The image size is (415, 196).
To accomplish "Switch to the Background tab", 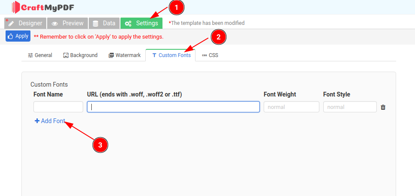I will click(x=80, y=55).
